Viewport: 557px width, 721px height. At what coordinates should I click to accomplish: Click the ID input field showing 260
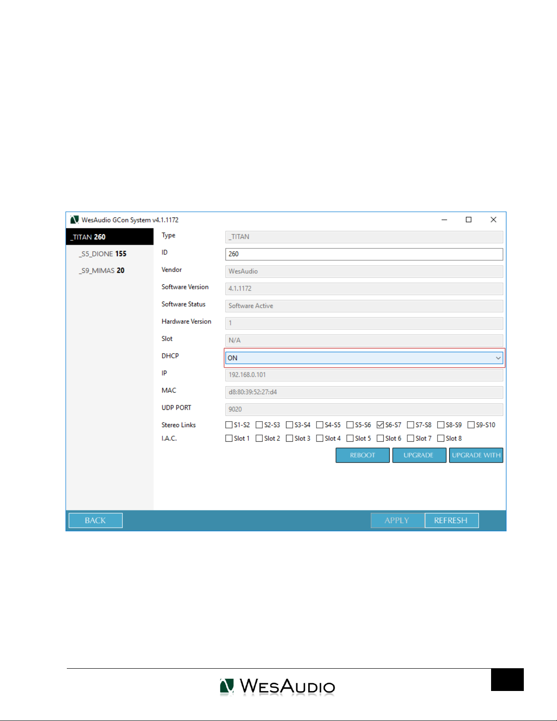point(364,254)
